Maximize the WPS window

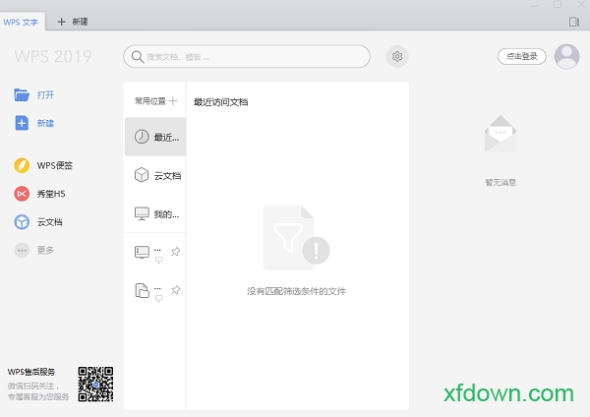pos(558,5)
